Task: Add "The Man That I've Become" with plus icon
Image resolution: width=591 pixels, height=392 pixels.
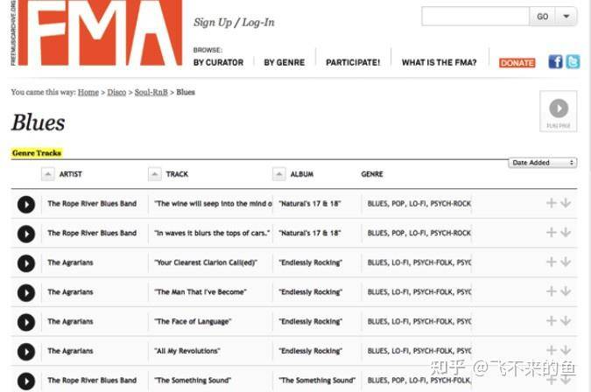Action: 552,291
